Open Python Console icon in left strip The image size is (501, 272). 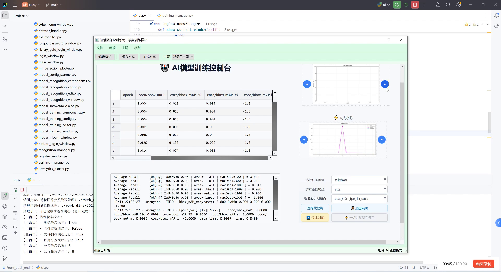pyautogui.click(x=5, y=206)
